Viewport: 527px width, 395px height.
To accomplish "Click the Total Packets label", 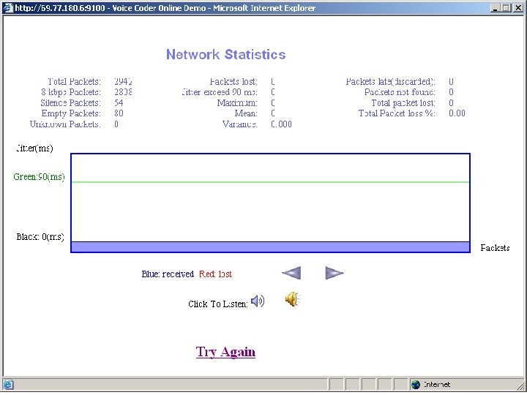I will tap(74, 81).
